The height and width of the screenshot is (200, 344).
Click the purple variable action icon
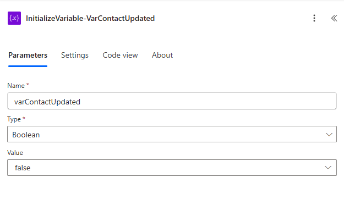(14, 18)
